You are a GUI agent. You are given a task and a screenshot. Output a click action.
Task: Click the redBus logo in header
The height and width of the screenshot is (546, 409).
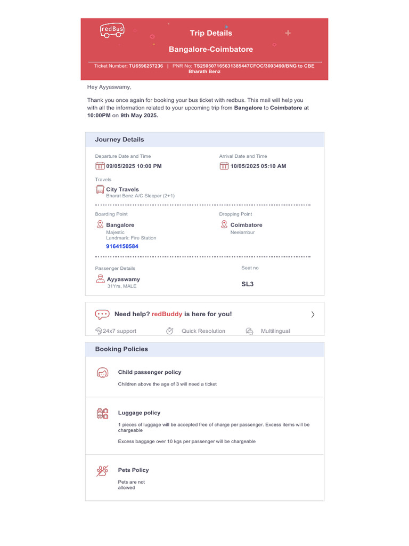(112, 30)
